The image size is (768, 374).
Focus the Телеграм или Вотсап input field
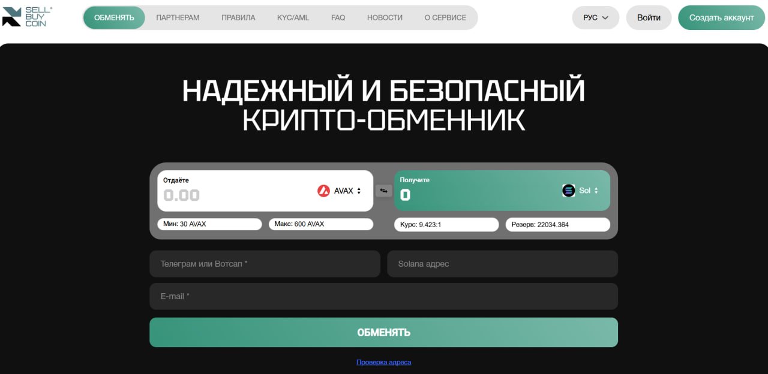coord(265,264)
